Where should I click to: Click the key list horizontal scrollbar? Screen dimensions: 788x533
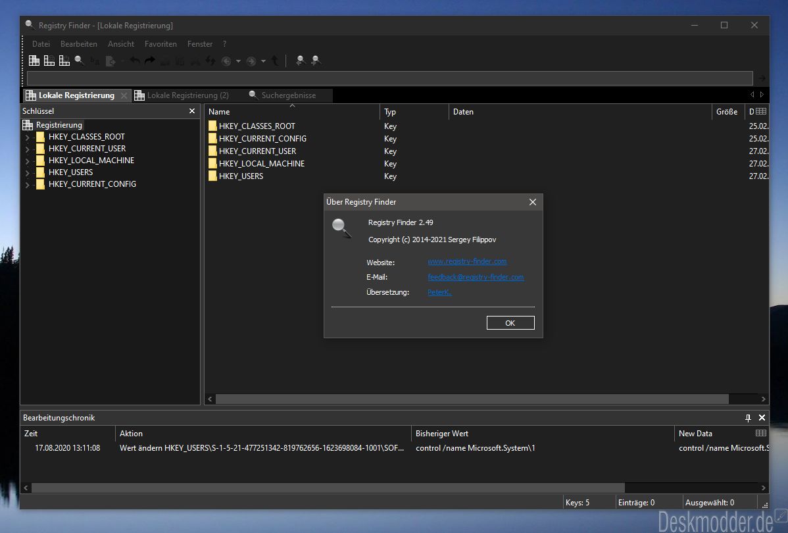point(472,399)
